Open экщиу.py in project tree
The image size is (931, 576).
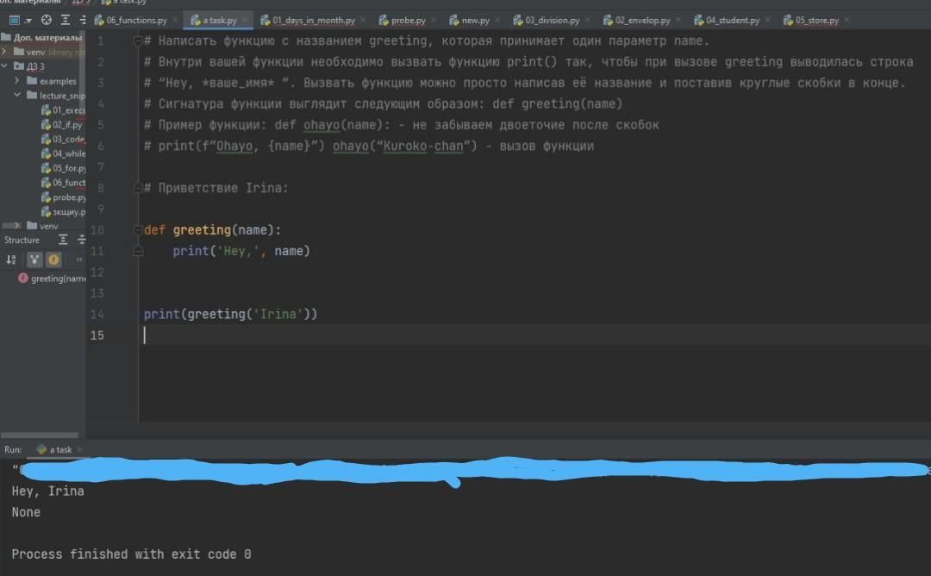63,212
